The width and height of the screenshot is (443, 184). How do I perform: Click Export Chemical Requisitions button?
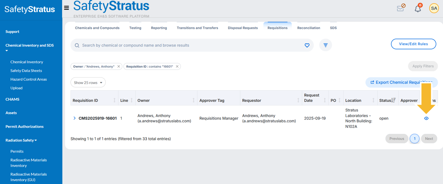pyautogui.click(x=402, y=82)
